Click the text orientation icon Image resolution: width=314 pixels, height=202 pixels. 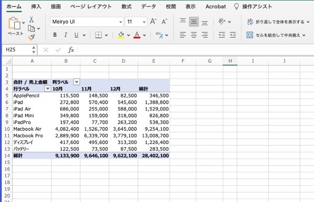click(x=222, y=21)
